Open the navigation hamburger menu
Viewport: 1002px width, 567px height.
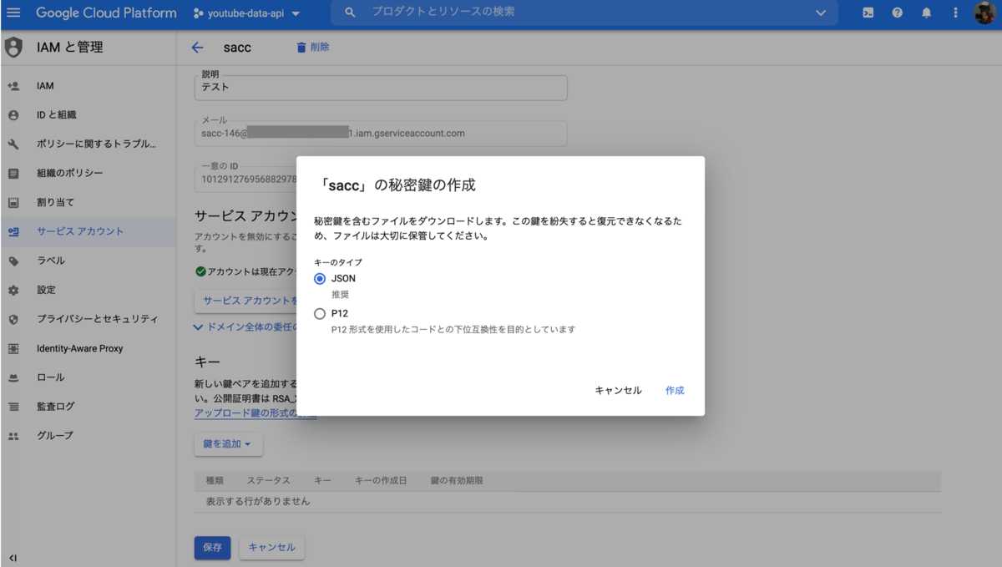(13, 13)
